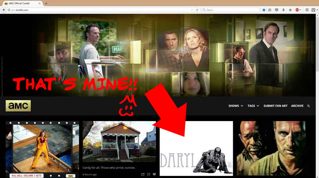Click the blue bookmark star icon
This screenshot has height=178, width=319.
coord(264,10)
